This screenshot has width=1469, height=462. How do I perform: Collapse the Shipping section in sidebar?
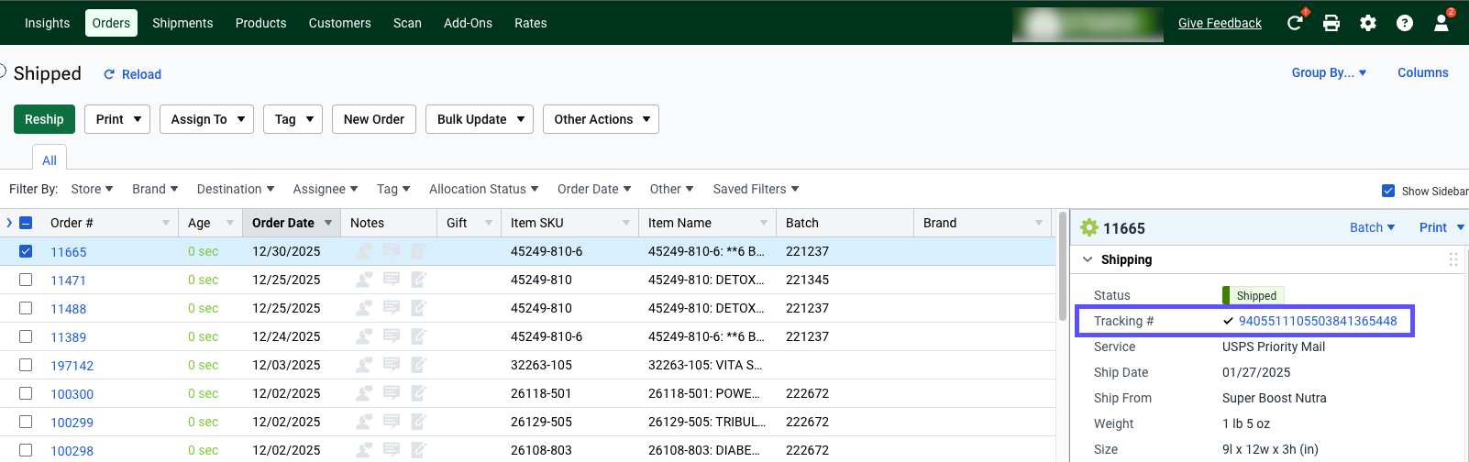tap(1088, 259)
